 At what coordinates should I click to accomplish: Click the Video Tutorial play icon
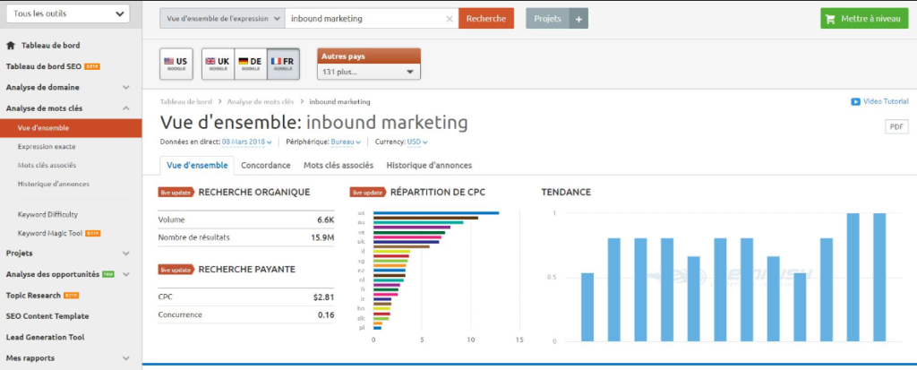855,101
